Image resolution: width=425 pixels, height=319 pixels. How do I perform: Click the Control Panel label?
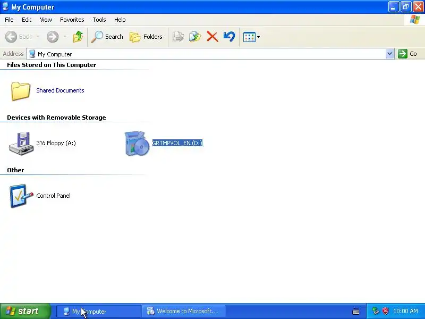click(54, 196)
